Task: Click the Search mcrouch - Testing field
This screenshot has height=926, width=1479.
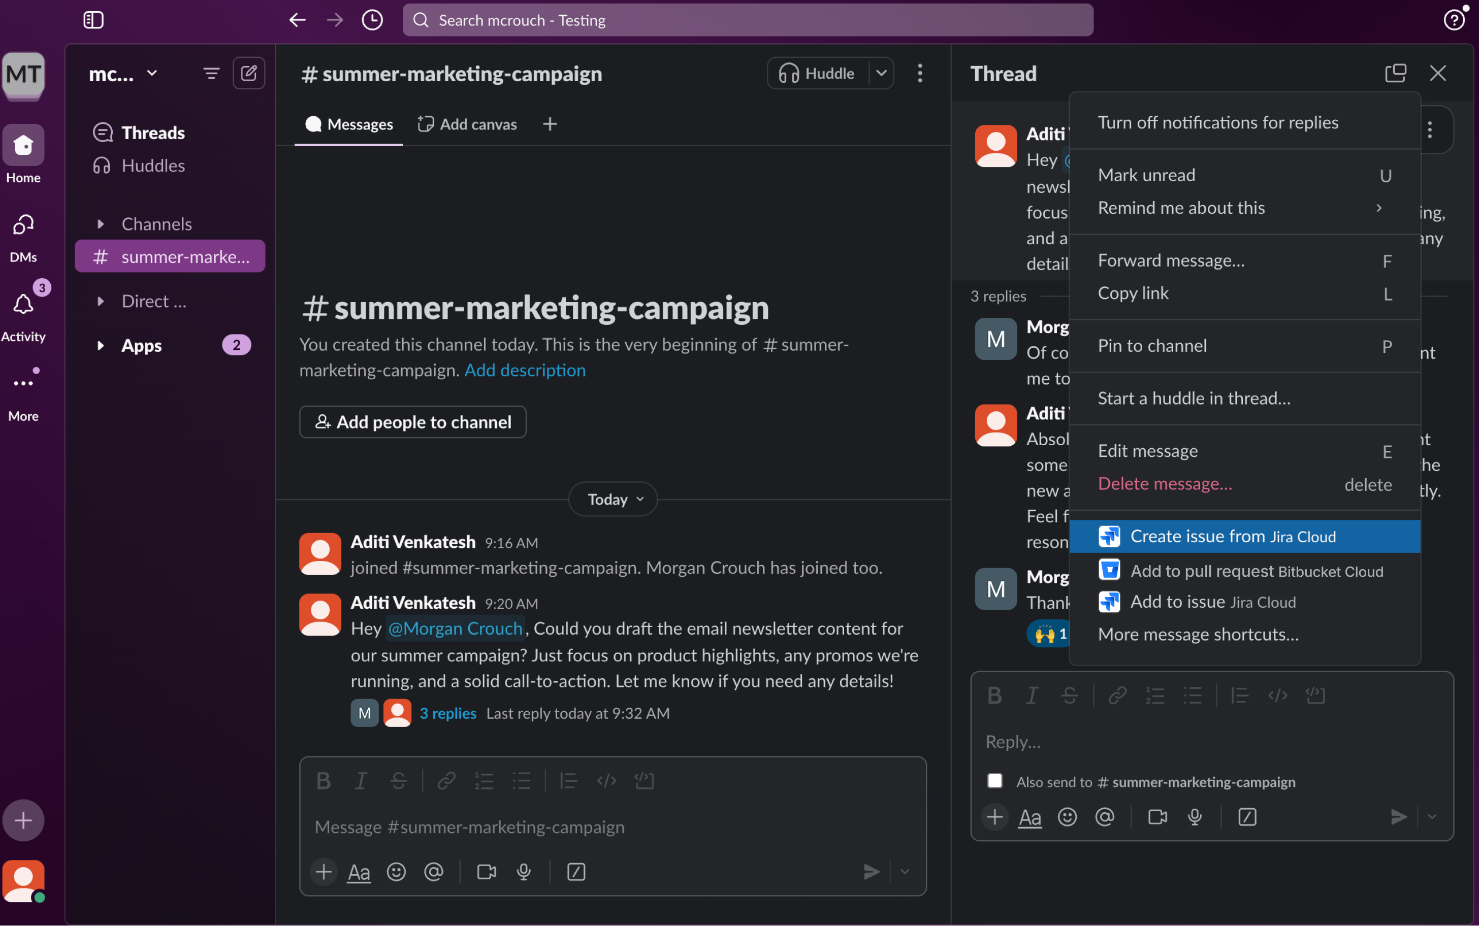Action: coord(748,20)
